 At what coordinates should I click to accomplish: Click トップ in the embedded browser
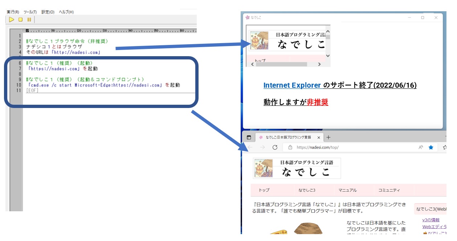pyautogui.click(x=261, y=61)
